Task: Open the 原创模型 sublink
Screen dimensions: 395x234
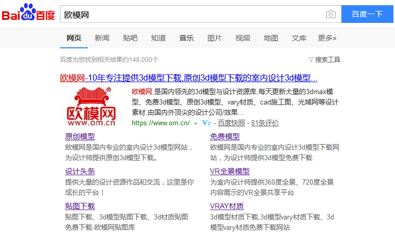Action: (x=80, y=136)
